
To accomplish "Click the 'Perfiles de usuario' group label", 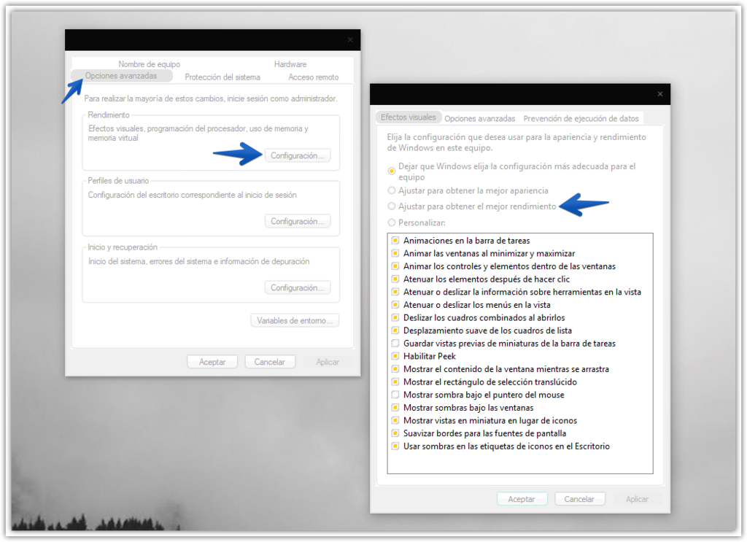I will pos(118,180).
